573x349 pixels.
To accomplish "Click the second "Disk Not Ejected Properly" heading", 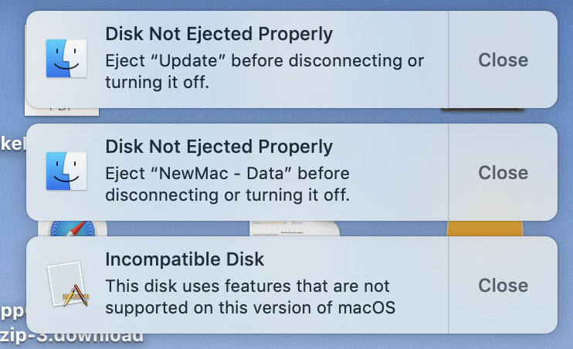I will tap(219, 147).
